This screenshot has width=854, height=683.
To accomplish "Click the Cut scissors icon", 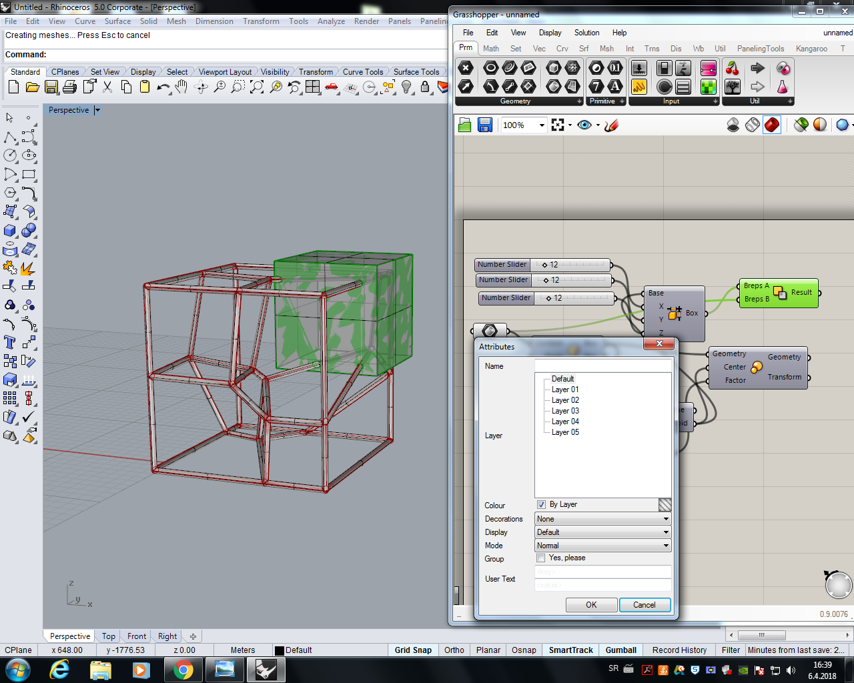I will [x=107, y=87].
